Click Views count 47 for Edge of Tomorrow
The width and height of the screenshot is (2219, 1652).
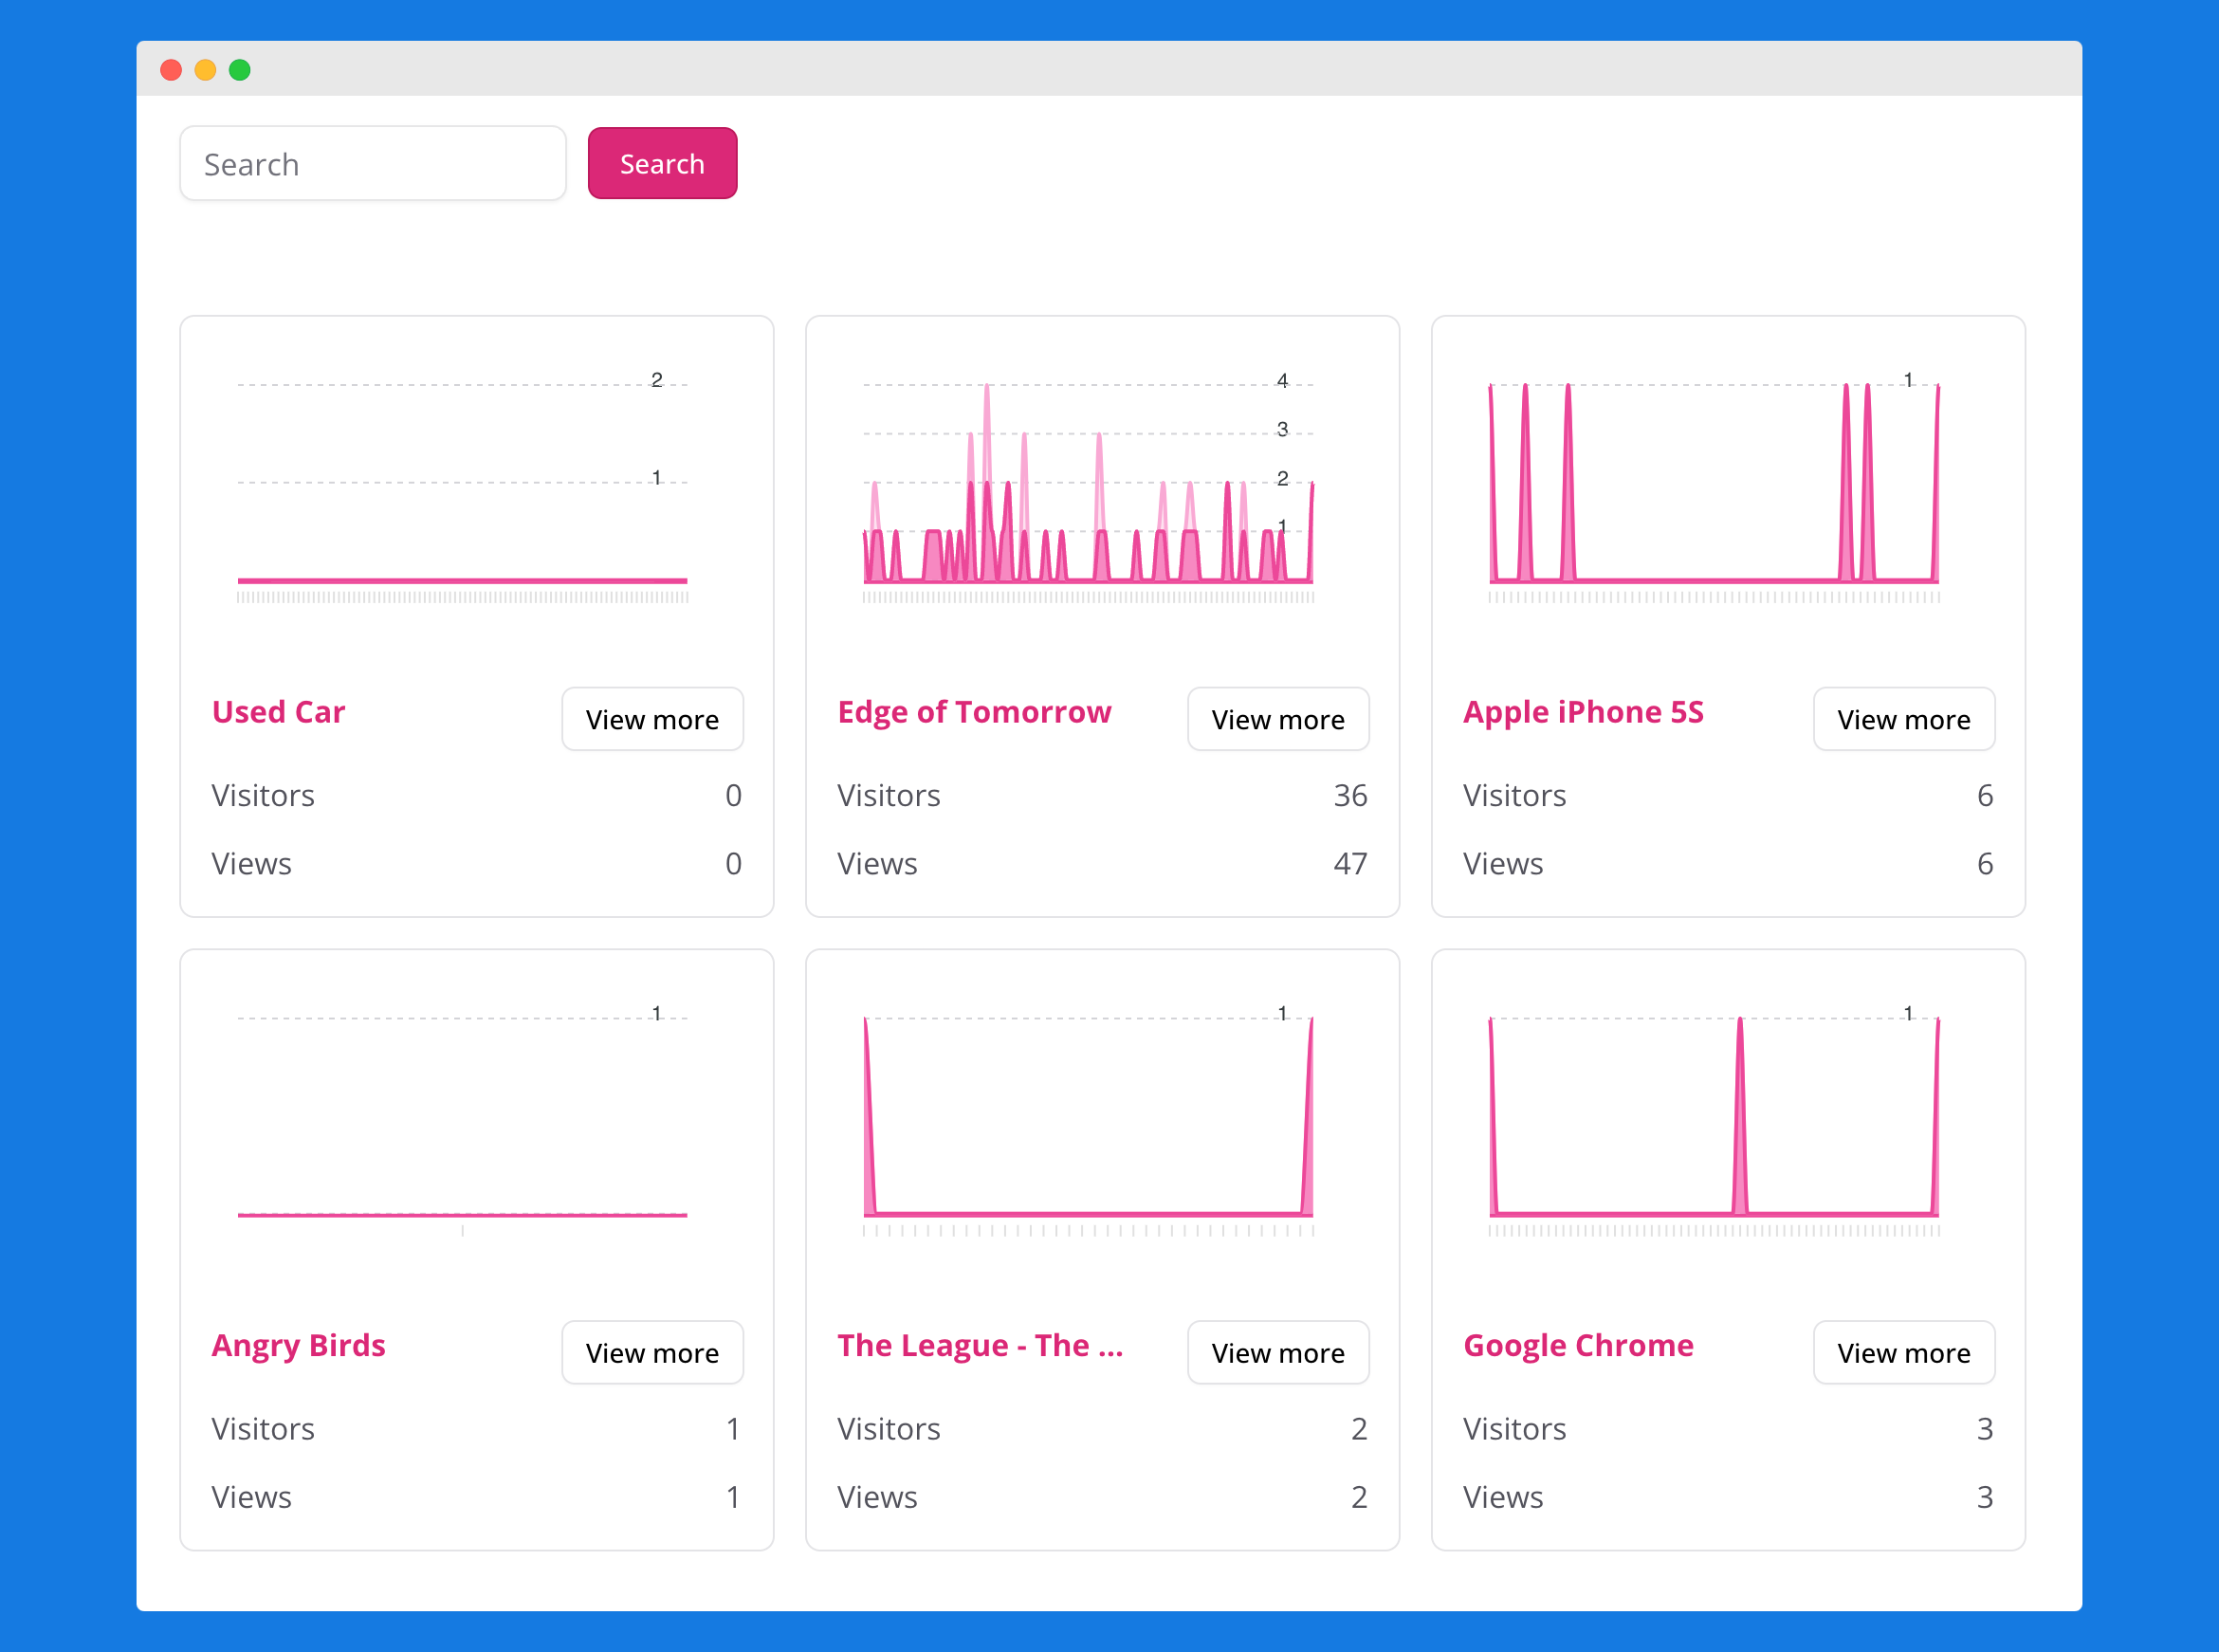tap(1350, 863)
